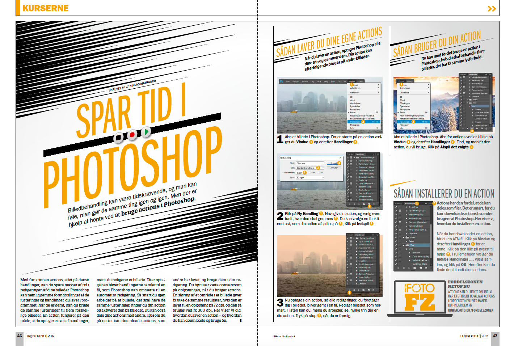The width and height of the screenshot is (514, 346).
Task: Open the Hjælp menu in winter landscape screenshot
Action: [x=410, y=81]
